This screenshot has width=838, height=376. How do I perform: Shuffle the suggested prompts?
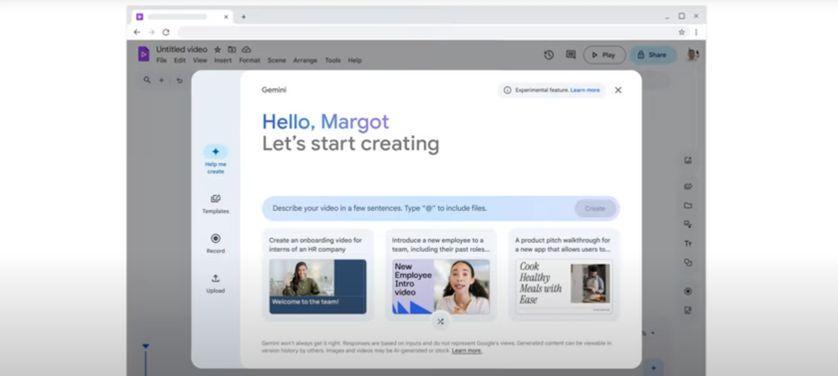pos(440,321)
